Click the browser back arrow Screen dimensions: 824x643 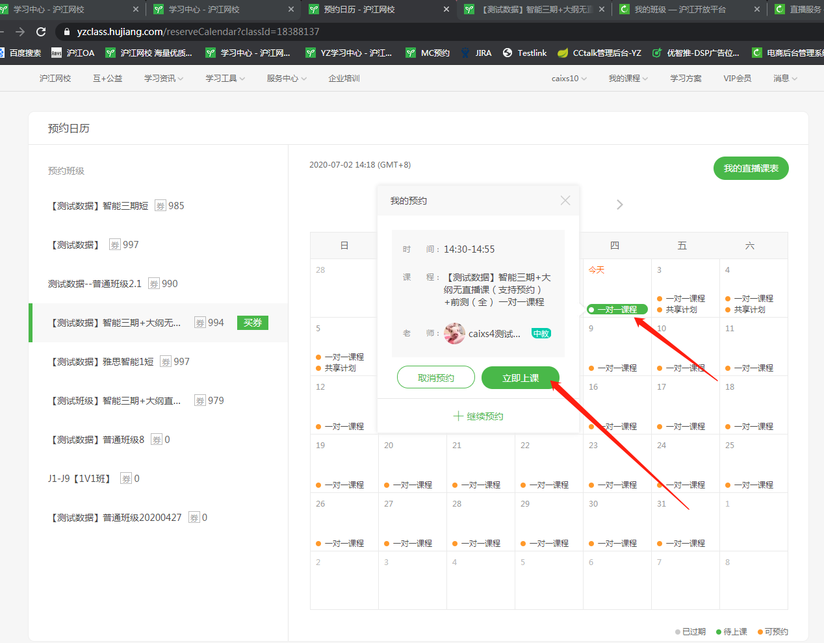pyautogui.click(x=20, y=32)
